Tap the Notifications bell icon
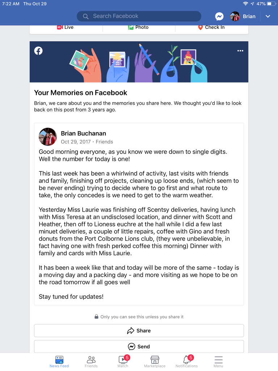The width and height of the screenshot is (278, 371). point(187,360)
